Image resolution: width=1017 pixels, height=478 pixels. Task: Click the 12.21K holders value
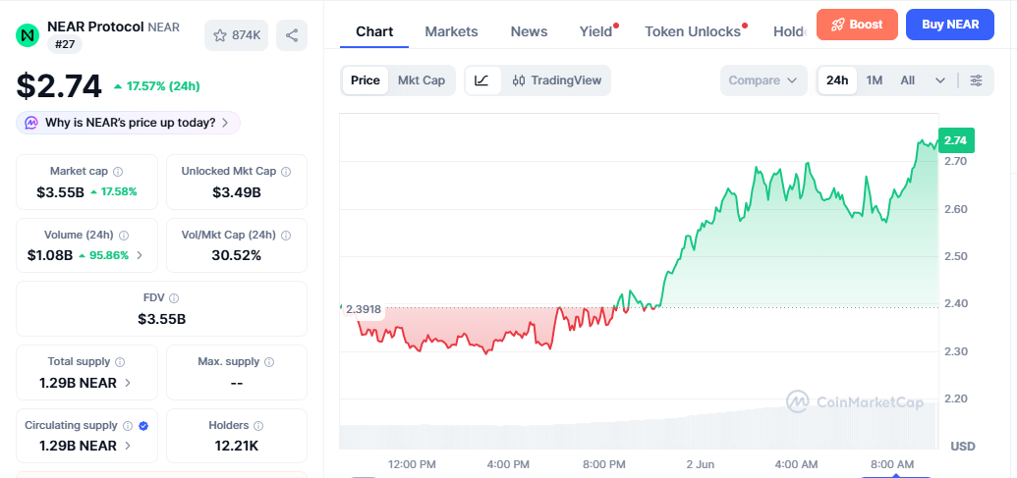(237, 446)
